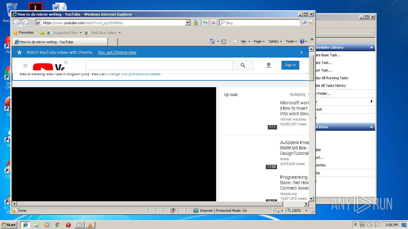Click the YouTube logo
The image size is (408, 229).
click(48, 67)
